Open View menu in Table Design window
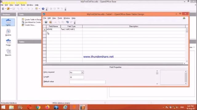Screen dimensions: 197x110 (54, 18)
